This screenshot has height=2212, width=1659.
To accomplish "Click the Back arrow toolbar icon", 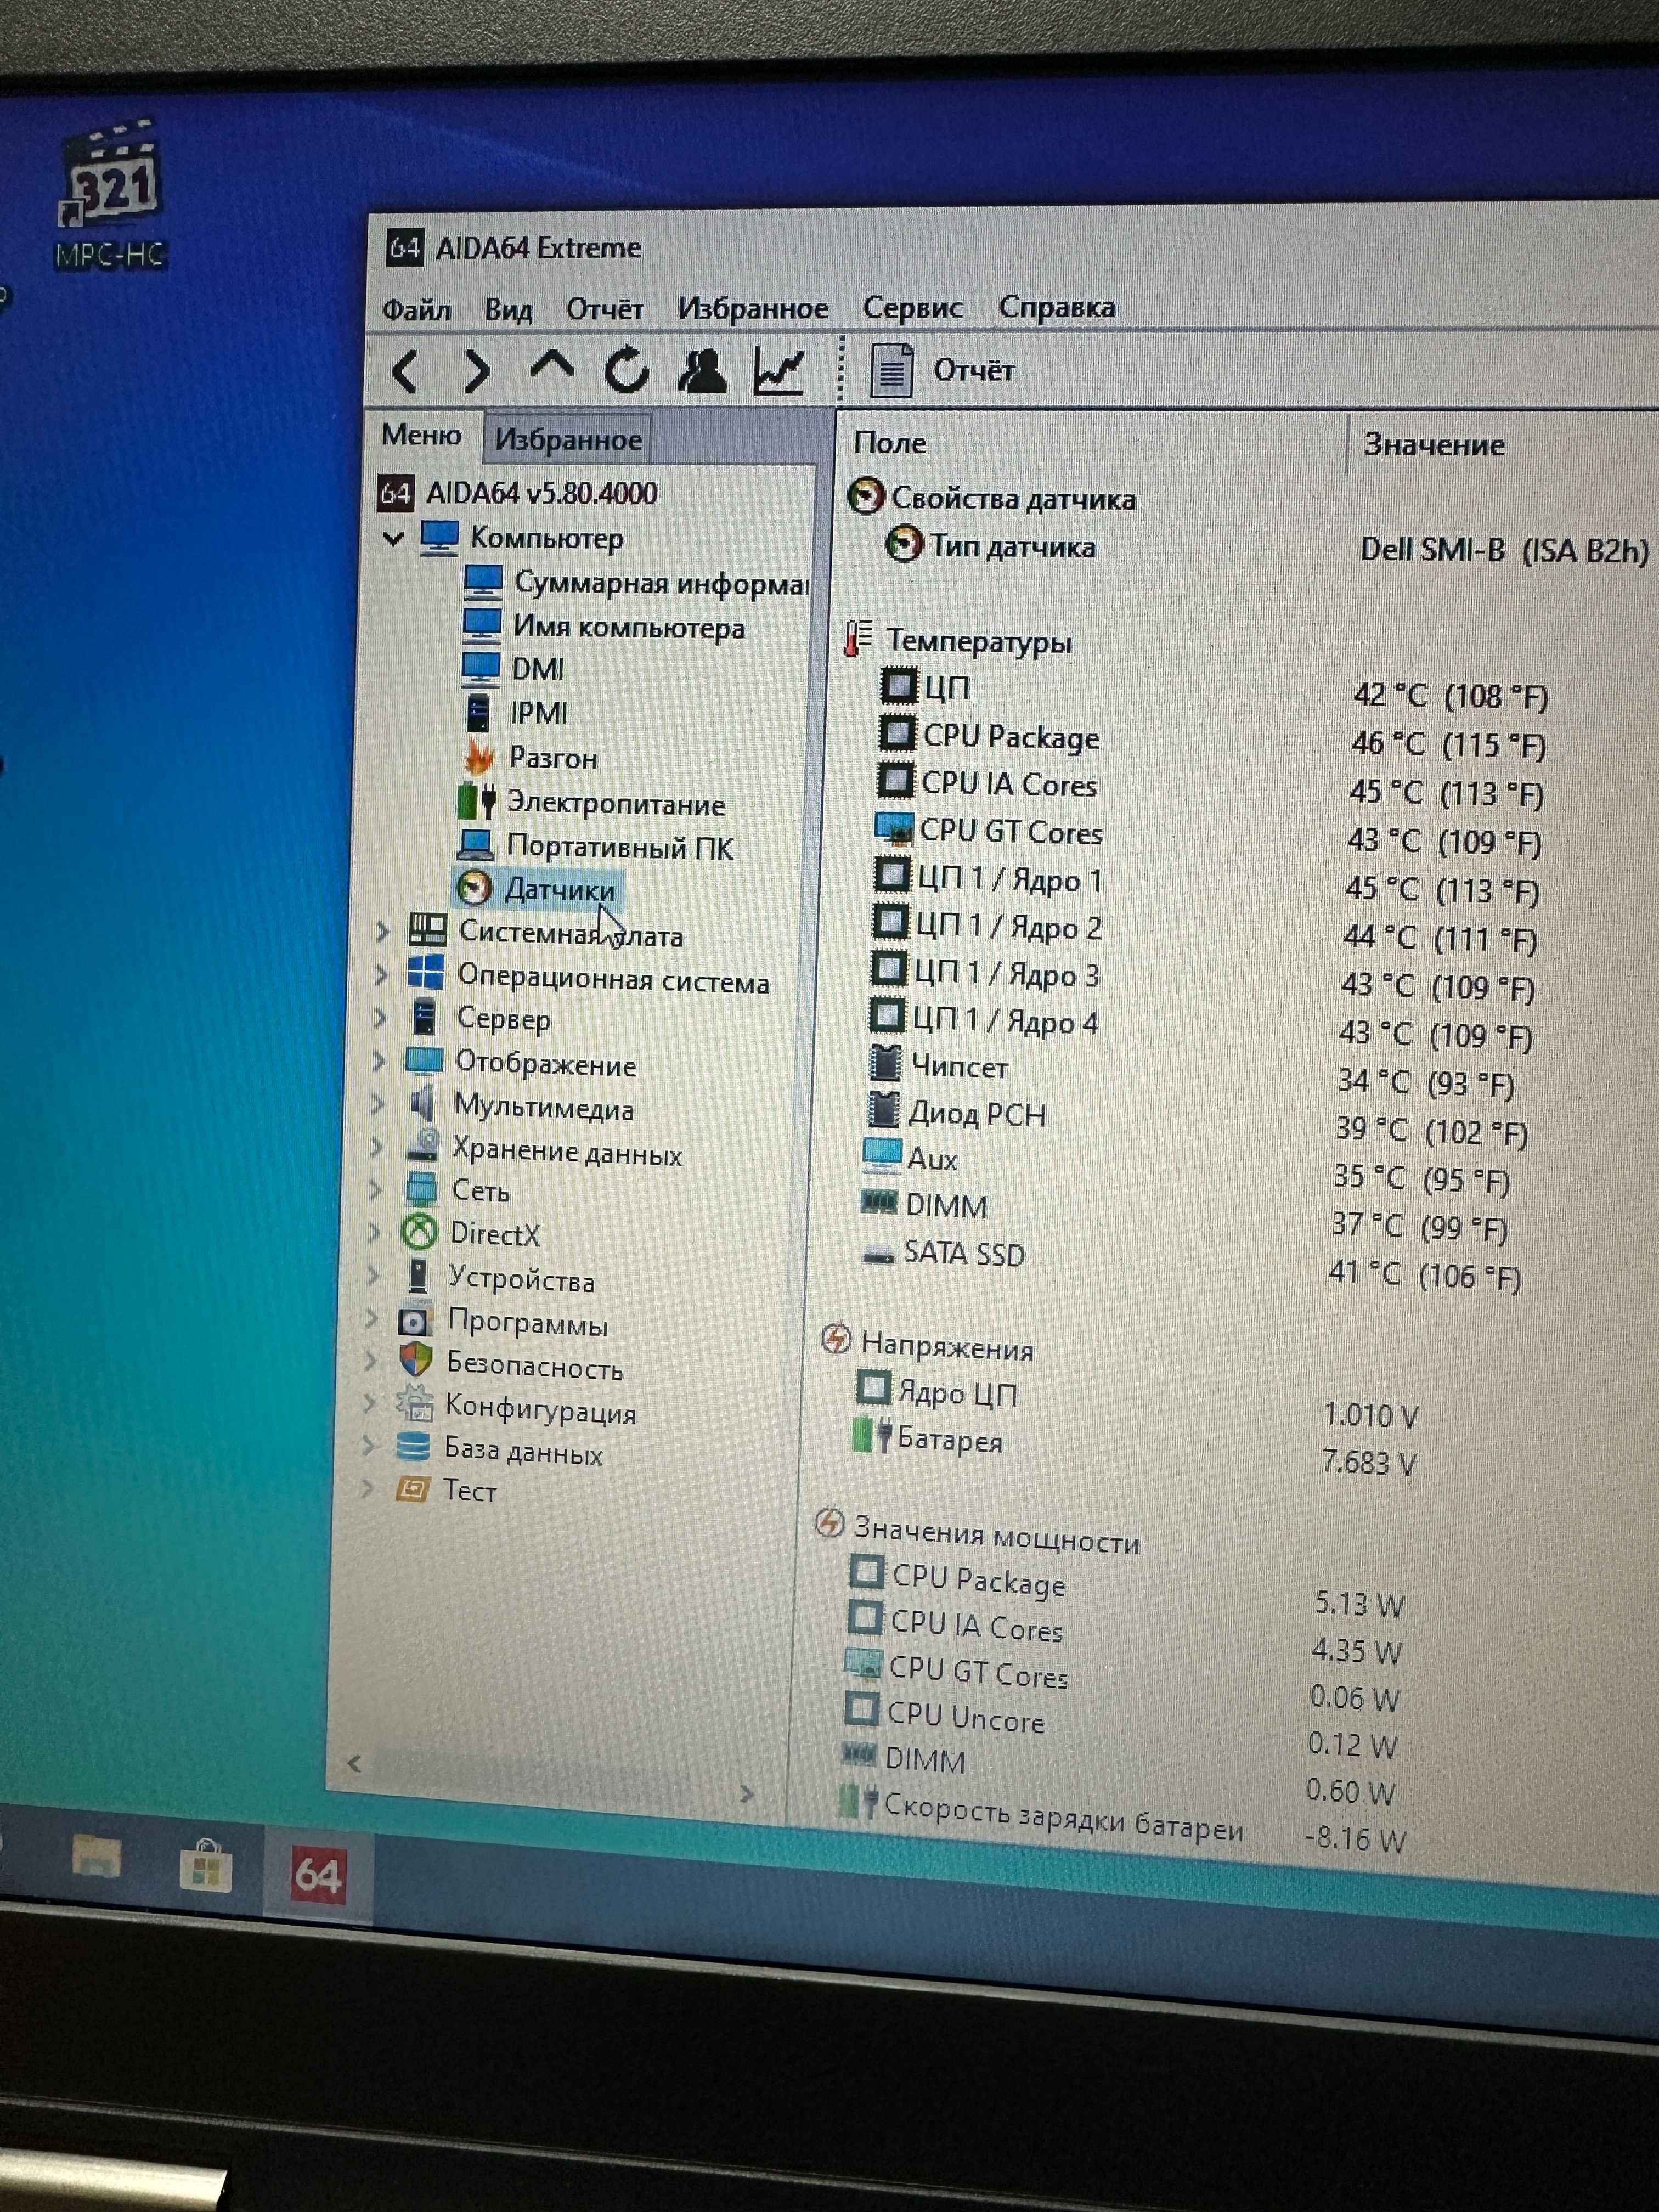I will [405, 371].
